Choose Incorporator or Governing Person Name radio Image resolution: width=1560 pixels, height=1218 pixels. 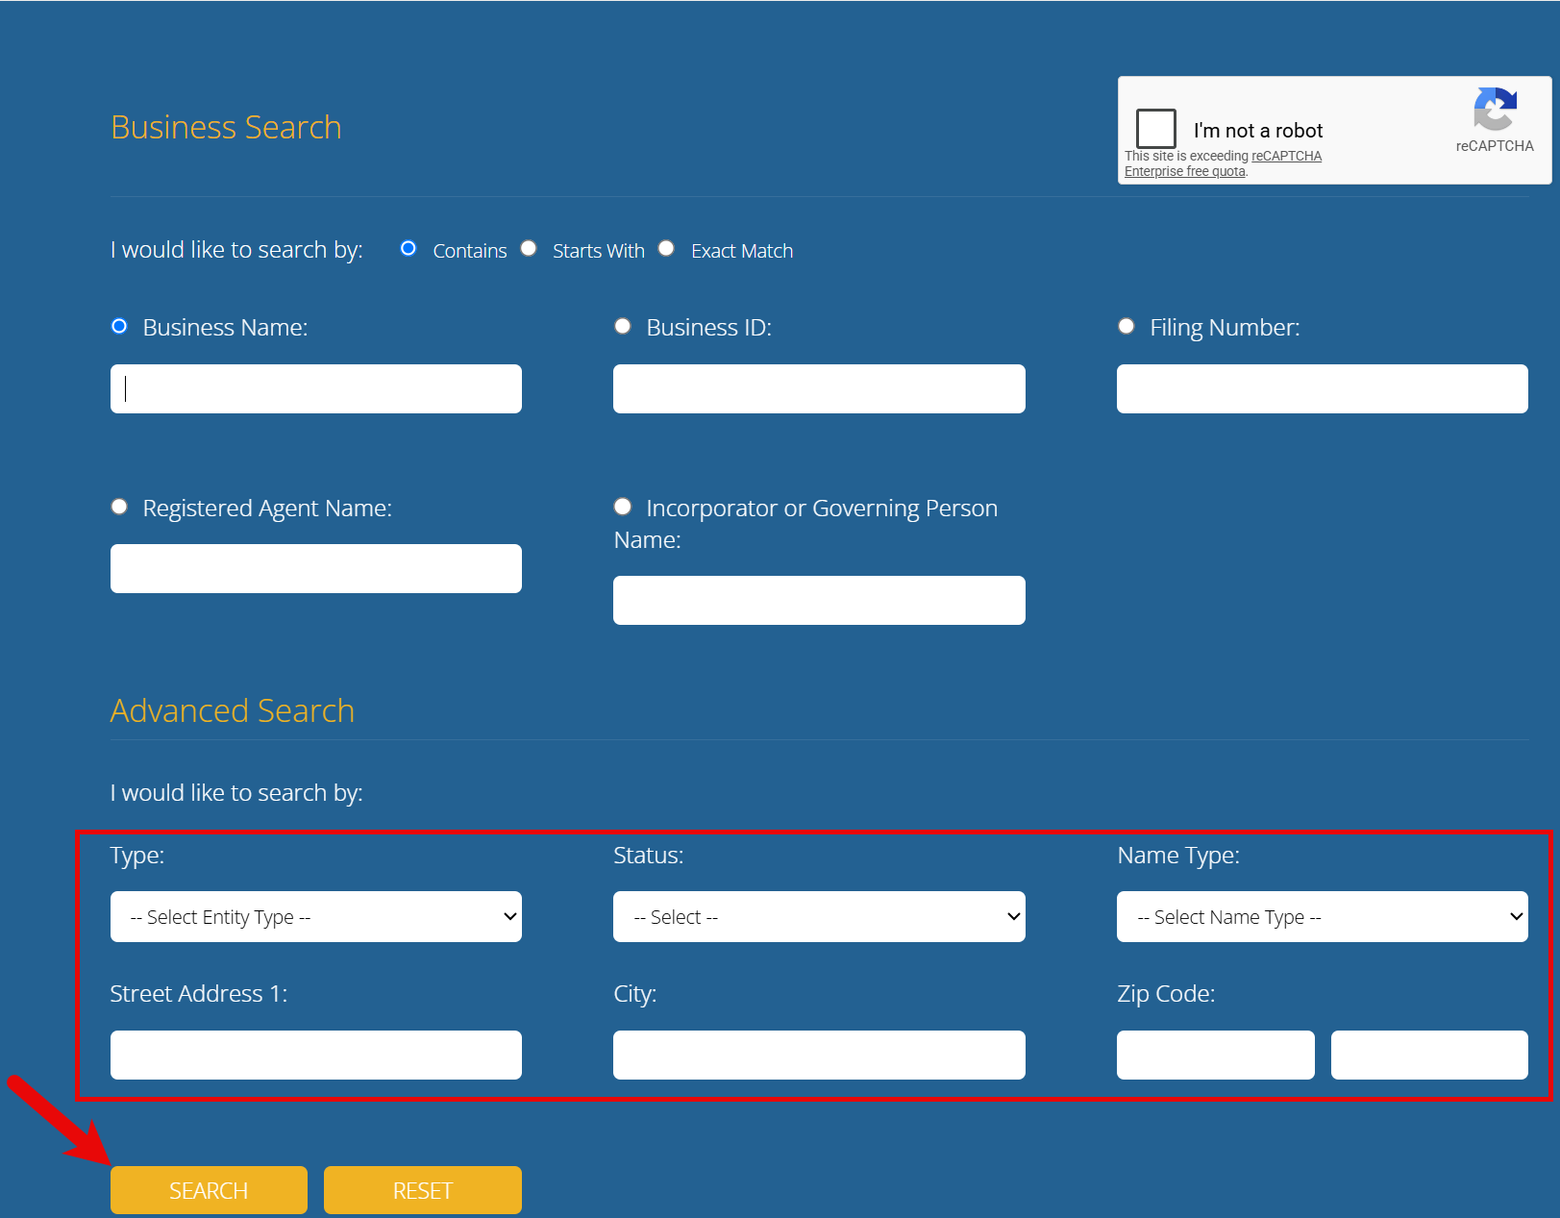(623, 507)
